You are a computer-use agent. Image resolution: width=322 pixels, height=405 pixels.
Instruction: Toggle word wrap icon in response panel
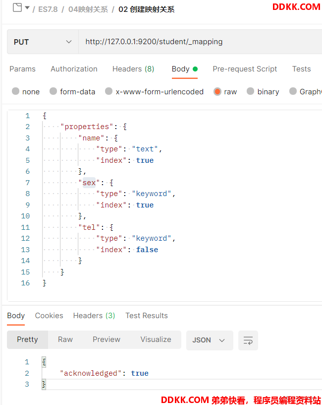click(248, 340)
